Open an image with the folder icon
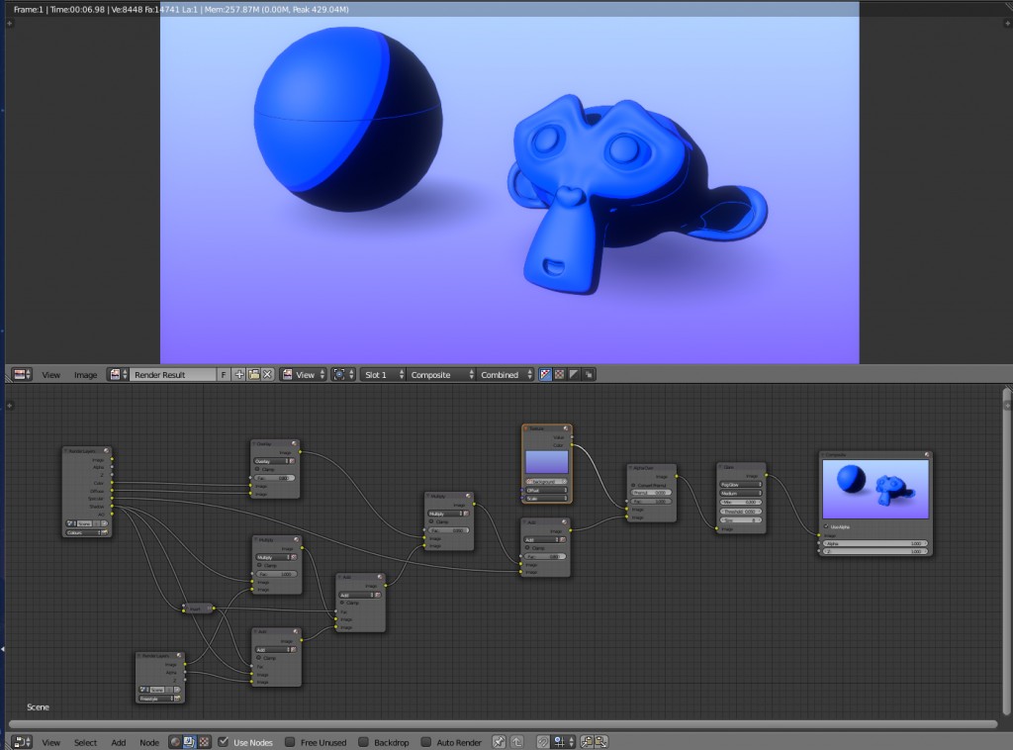Screen dimensions: 1013x750 (254, 374)
